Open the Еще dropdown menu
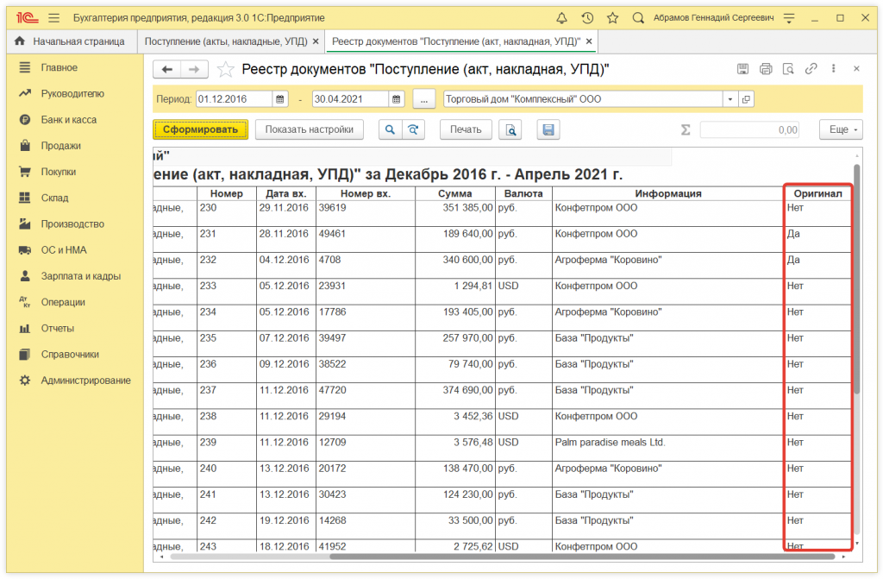Screen dimensions: 883x579 coord(840,129)
